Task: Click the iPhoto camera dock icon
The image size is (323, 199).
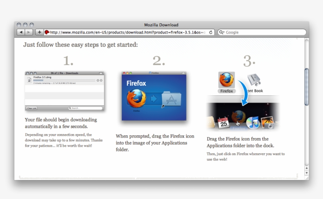Action: coord(267,123)
